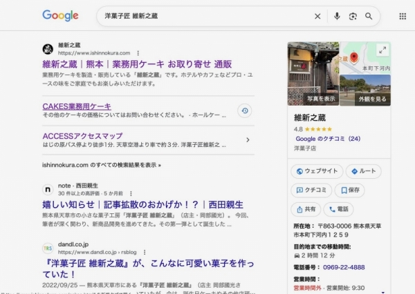Viewport: 415px width, 294px height.
Task: Open options menu beside dandl.co.jp URL
Action: pos(145,253)
